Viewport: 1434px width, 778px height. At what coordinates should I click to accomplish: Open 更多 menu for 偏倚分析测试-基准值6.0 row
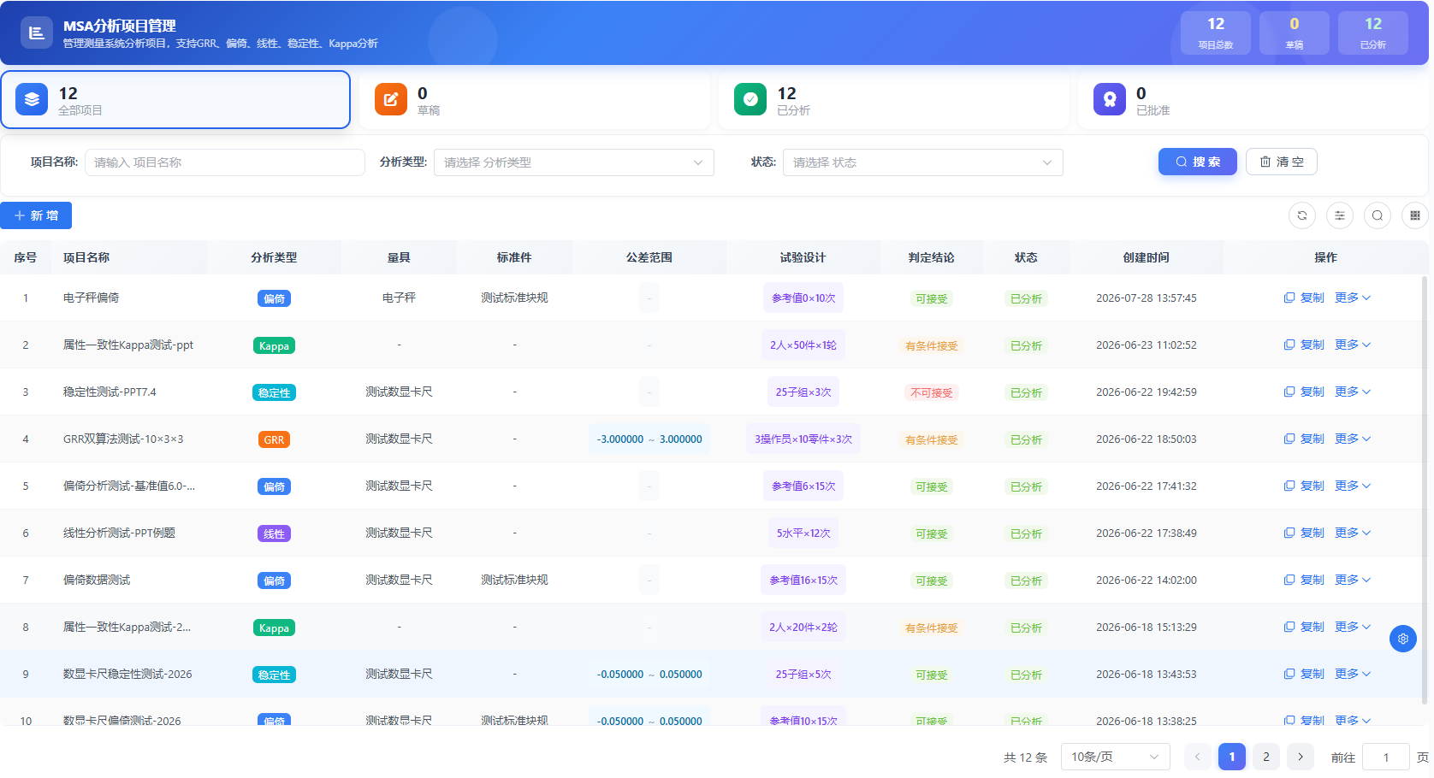click(x=1353, y=486)
